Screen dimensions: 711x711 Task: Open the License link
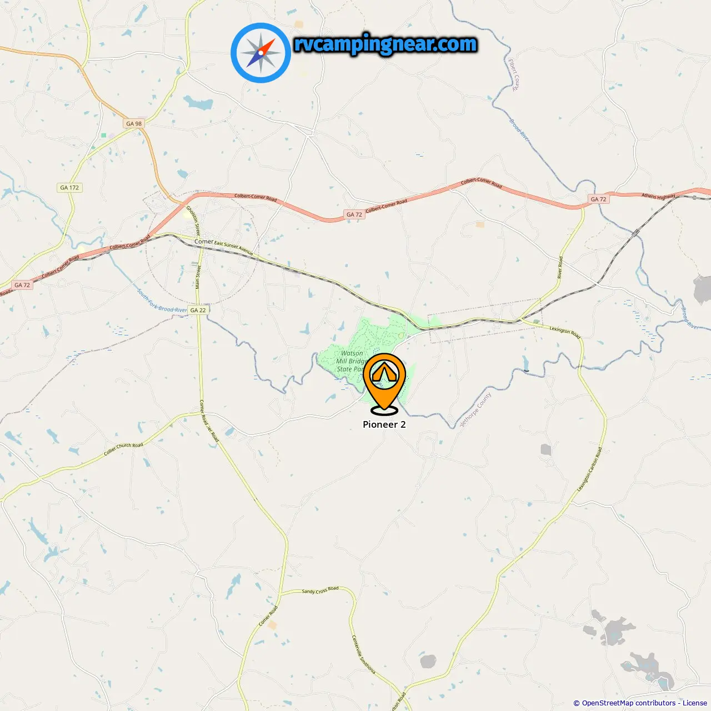(x=695, y=703)
